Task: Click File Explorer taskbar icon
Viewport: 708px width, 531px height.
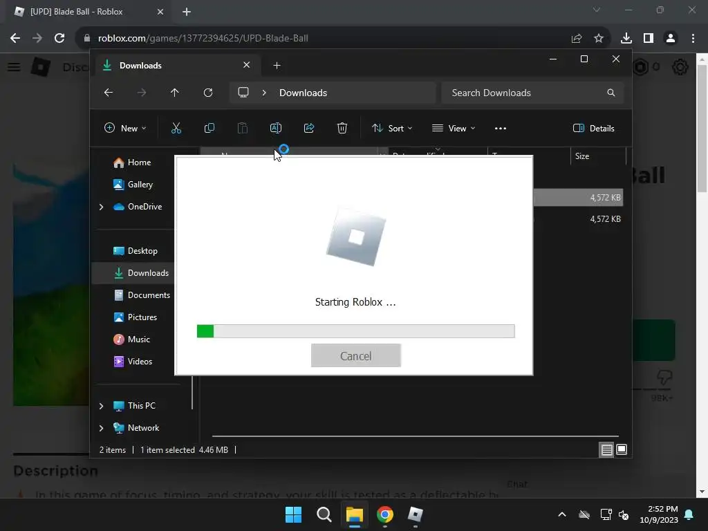Action: tap(355, 514)
